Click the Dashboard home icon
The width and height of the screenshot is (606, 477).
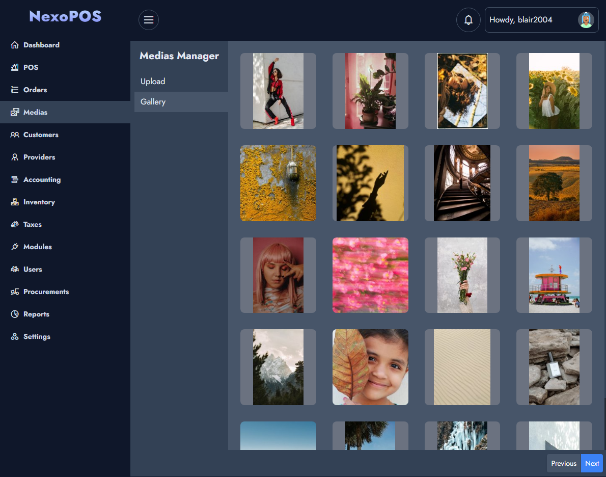point(15,45)
